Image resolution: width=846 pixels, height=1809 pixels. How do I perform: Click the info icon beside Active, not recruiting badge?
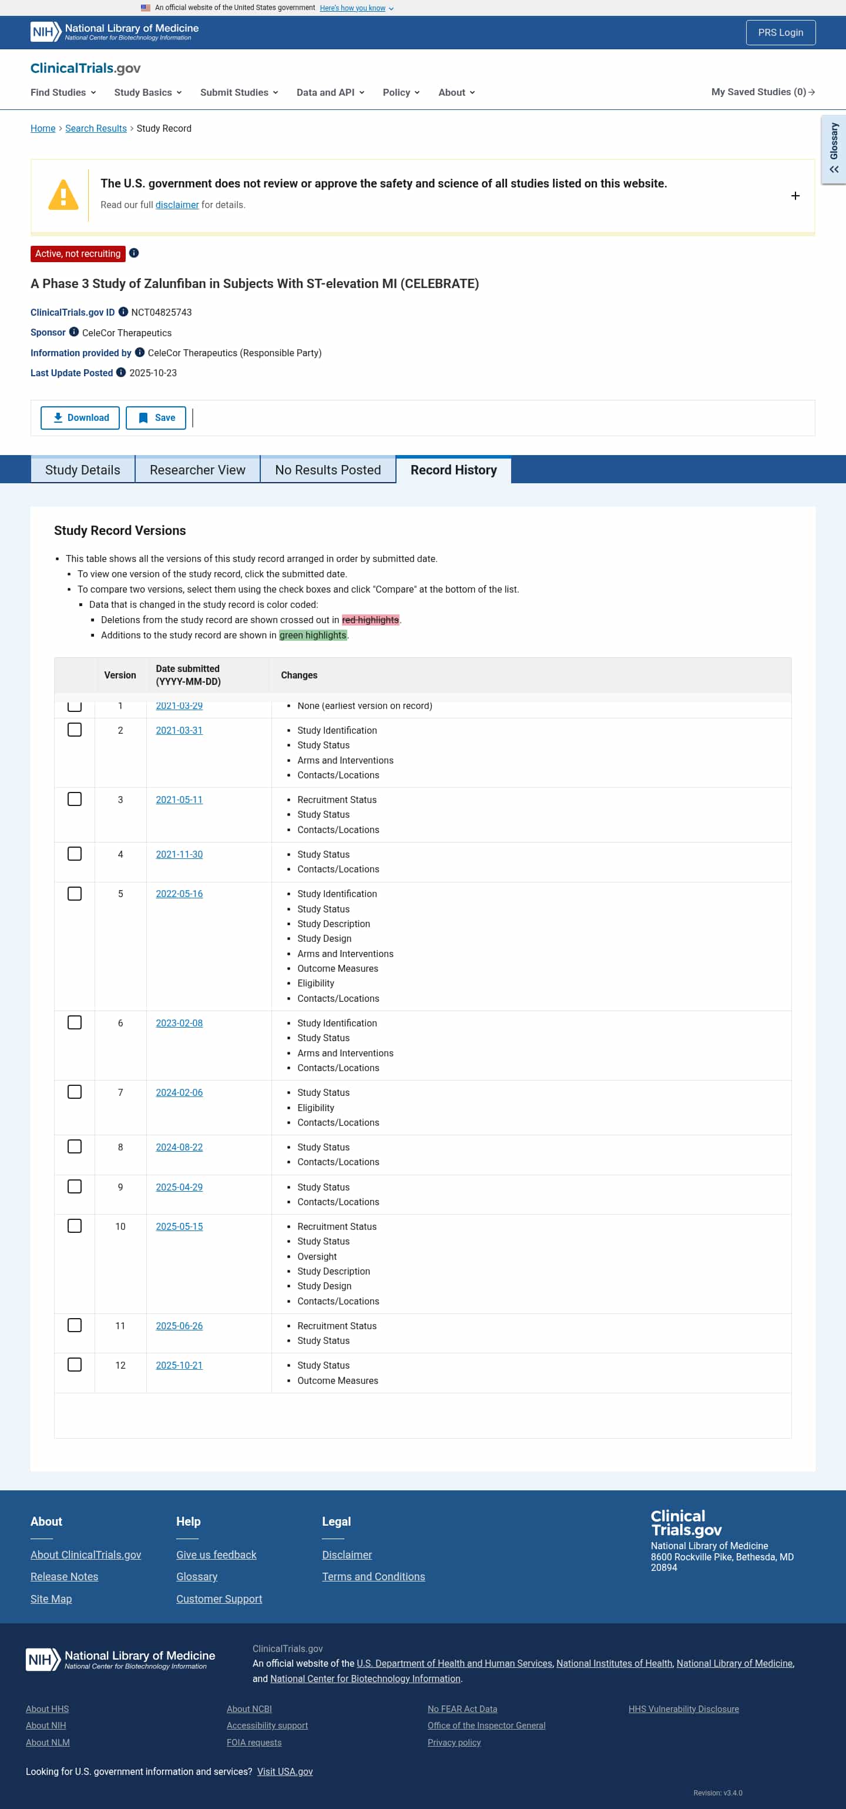(134, 253)
